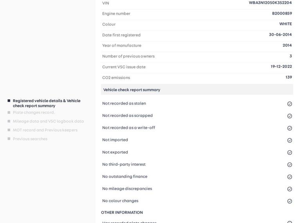
Task: Click check icon beside No outstanding finance
Action: point(290,177)
